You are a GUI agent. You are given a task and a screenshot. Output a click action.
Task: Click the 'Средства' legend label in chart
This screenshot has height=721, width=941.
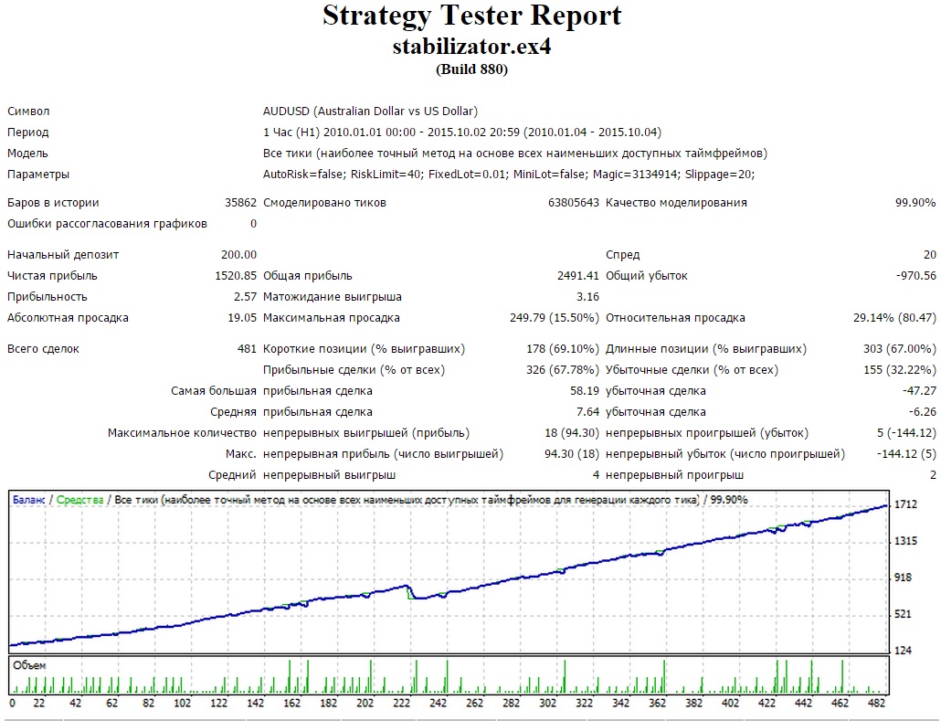coord(79,500)
